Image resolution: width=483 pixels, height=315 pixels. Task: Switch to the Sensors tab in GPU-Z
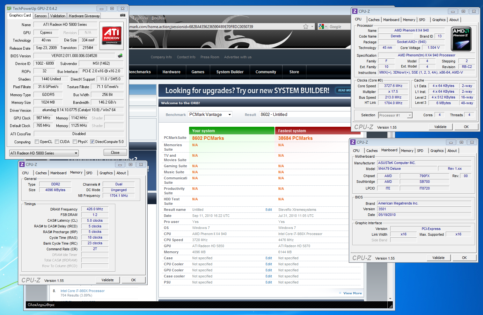coord(40,16)
